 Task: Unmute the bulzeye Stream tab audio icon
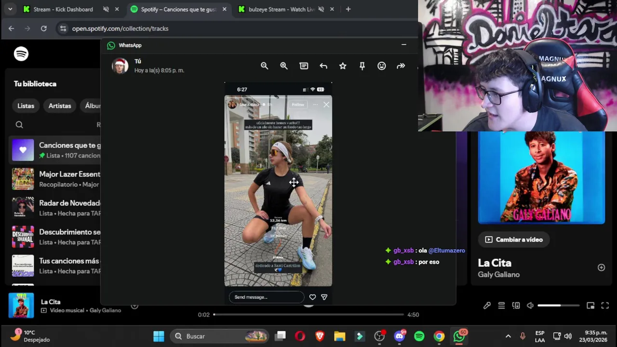pyautogui.click(x=321, y=9)
